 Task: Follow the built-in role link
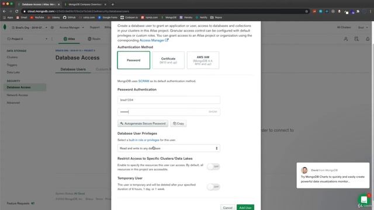coord(144,140)
